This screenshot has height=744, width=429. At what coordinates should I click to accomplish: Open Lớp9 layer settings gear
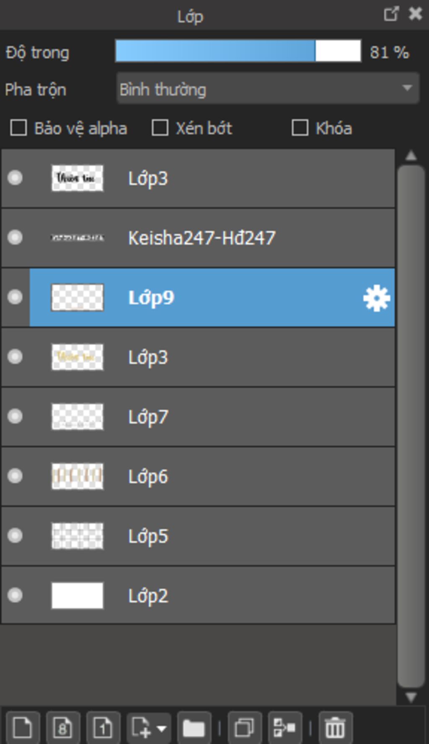(x=377, y=298)
